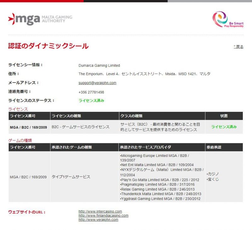Click the Play'n Go Malta Limited provider entry
The height and width of the screenshot is (230, 252).
tap(160, 180)
